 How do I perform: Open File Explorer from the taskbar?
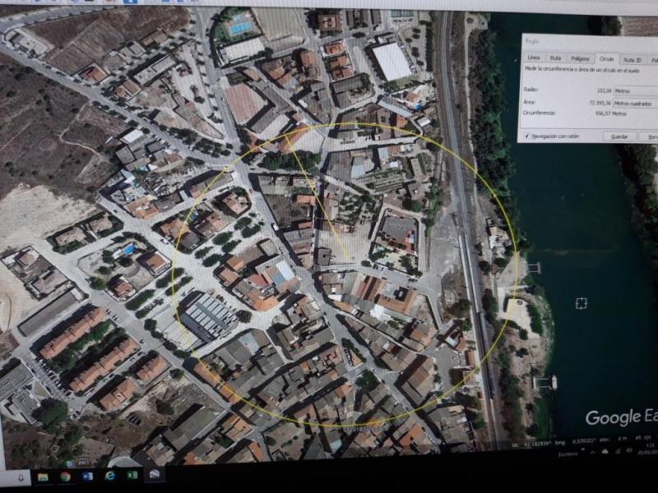pos(43,476)
